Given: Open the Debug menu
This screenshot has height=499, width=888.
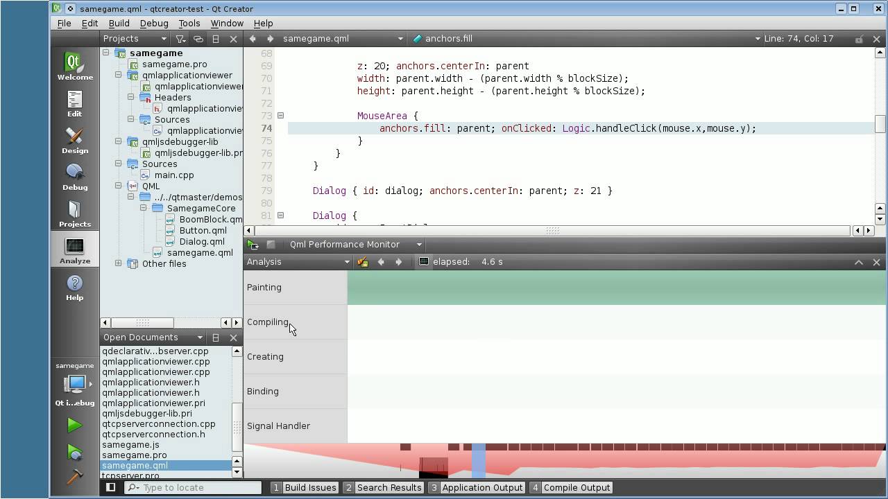Looking at the screenshot, I should (154, 23).
